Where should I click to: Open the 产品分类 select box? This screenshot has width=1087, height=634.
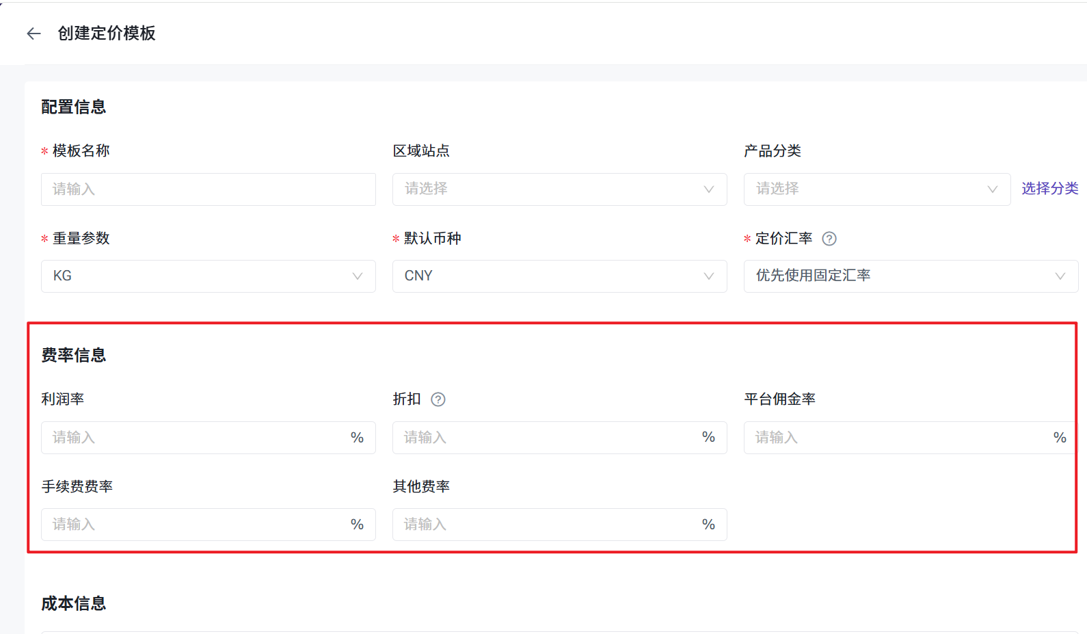pos(868,189)
